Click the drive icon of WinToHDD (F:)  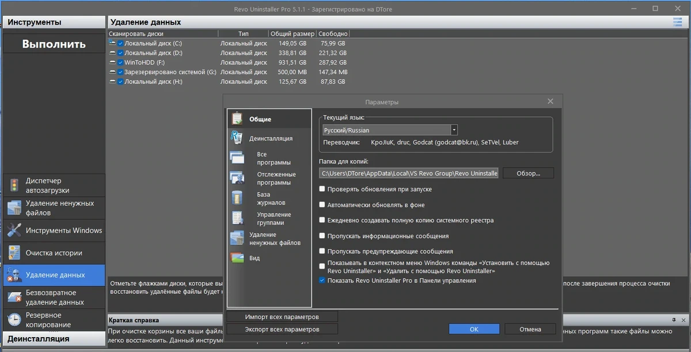(x=112, y=62)
